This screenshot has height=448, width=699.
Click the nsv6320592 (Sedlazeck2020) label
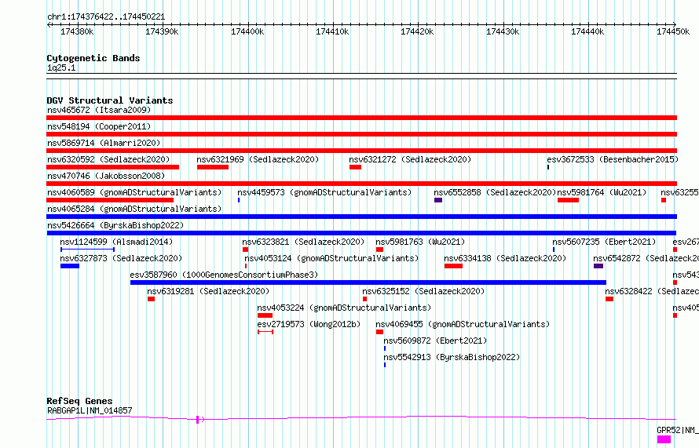108,159
